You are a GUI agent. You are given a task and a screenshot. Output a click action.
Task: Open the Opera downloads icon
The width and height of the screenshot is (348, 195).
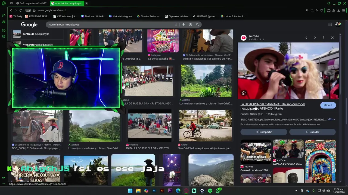pyautogui.click(x=339, y=10)
